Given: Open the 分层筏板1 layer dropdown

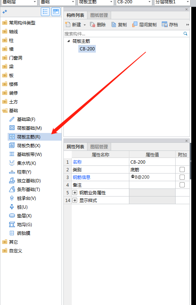Looking at the screenshot, I should (172, 2).
